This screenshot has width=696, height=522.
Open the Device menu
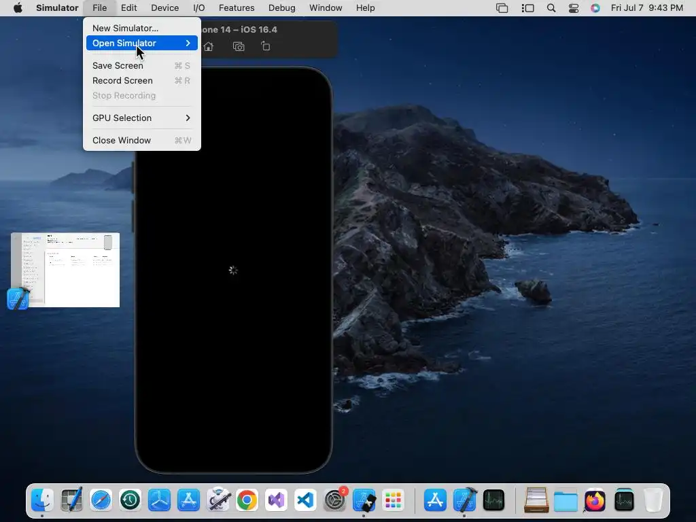[164, 8]
